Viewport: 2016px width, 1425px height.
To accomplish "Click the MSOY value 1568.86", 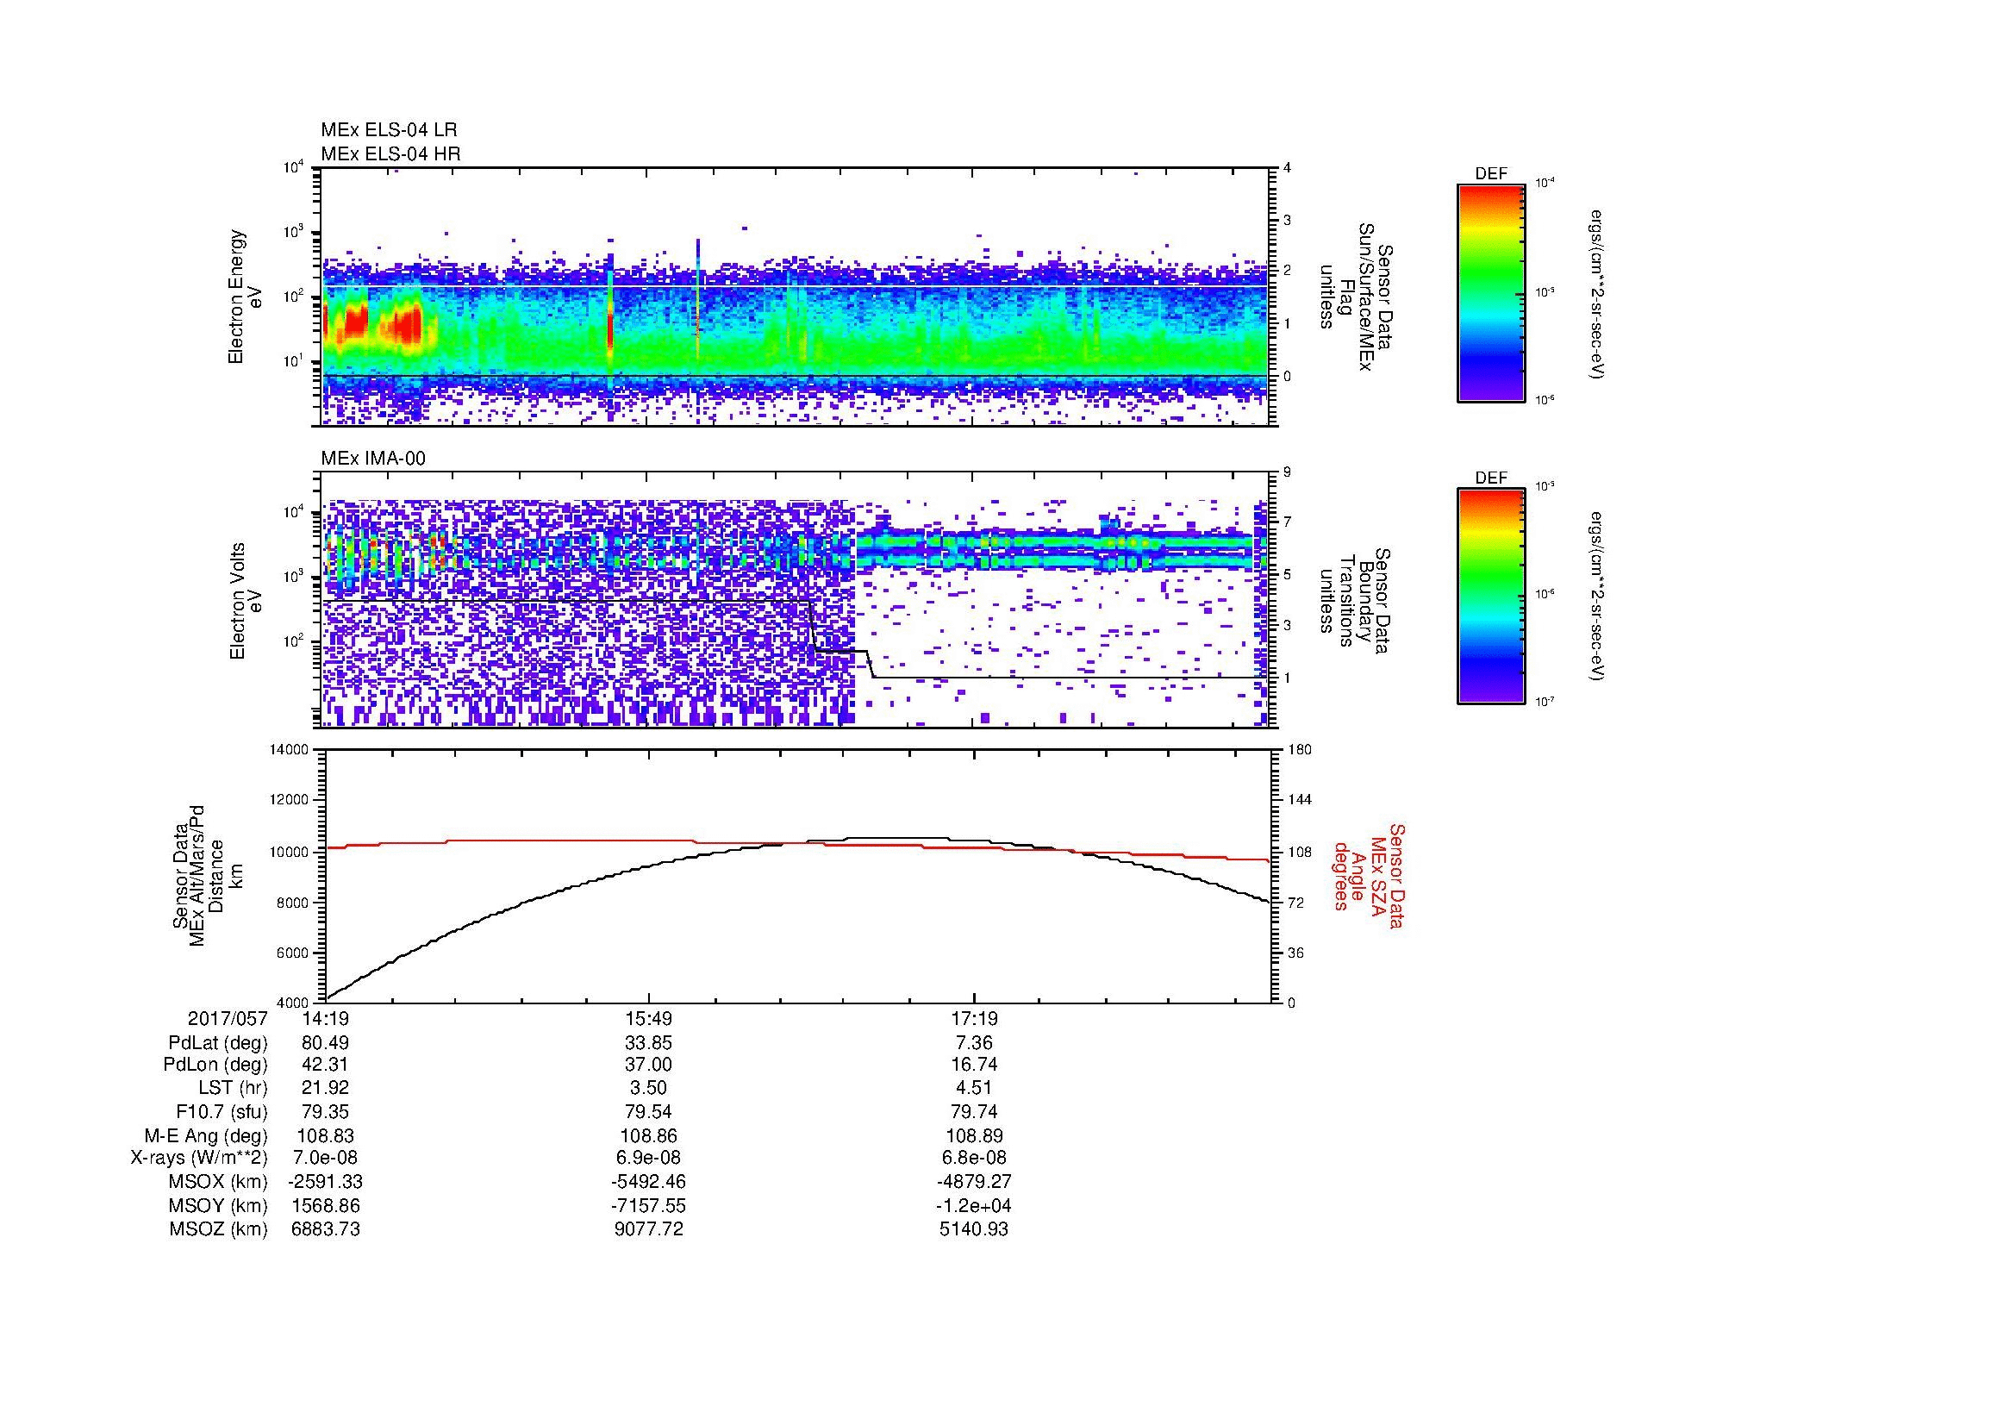I will tap(325, 1205).
